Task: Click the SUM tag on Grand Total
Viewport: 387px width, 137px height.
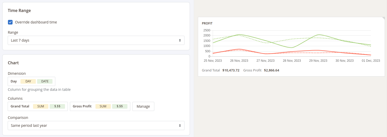Action: (x=41, y=106)
